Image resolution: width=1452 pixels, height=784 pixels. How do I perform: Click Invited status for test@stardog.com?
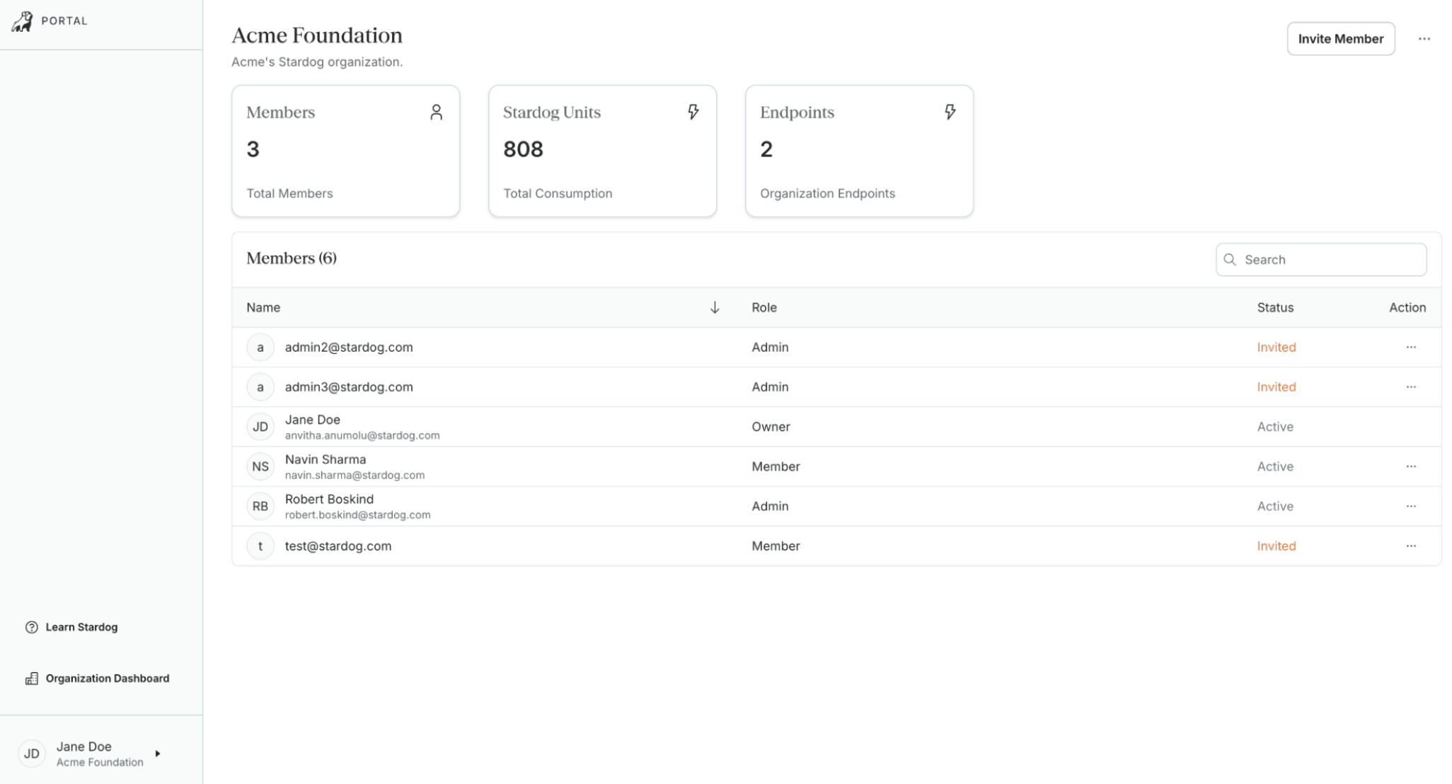[1277, 546]
